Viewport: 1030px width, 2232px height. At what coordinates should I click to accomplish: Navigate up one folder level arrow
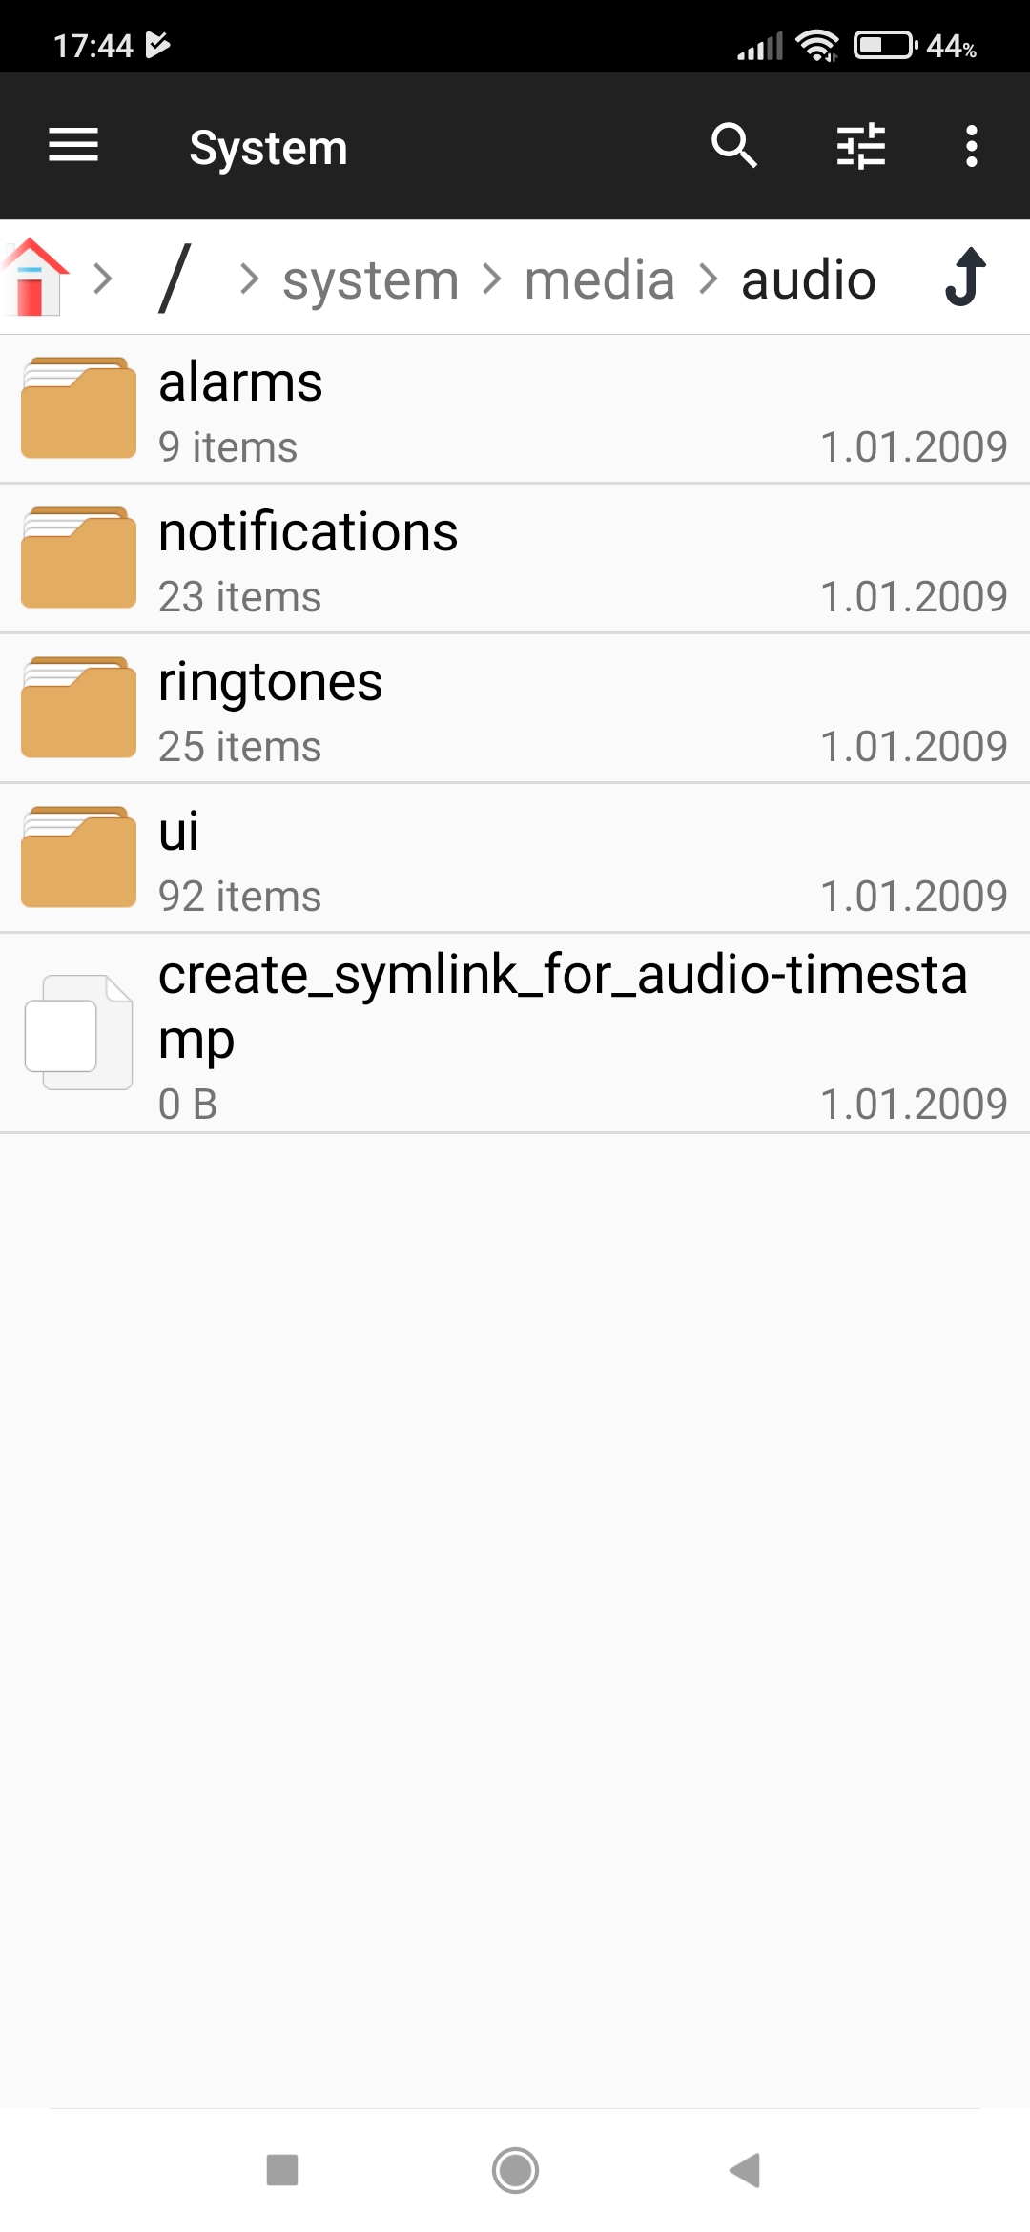coord(965,278)
